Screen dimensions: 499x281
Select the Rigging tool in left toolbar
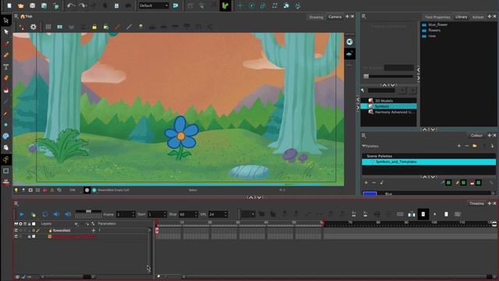tap(6, 159)
